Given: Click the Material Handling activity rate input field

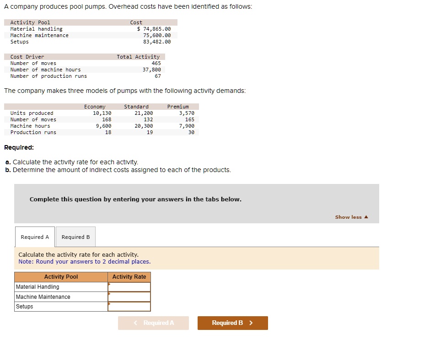Looking at the screenshot, I should click(x=130, y=287).
